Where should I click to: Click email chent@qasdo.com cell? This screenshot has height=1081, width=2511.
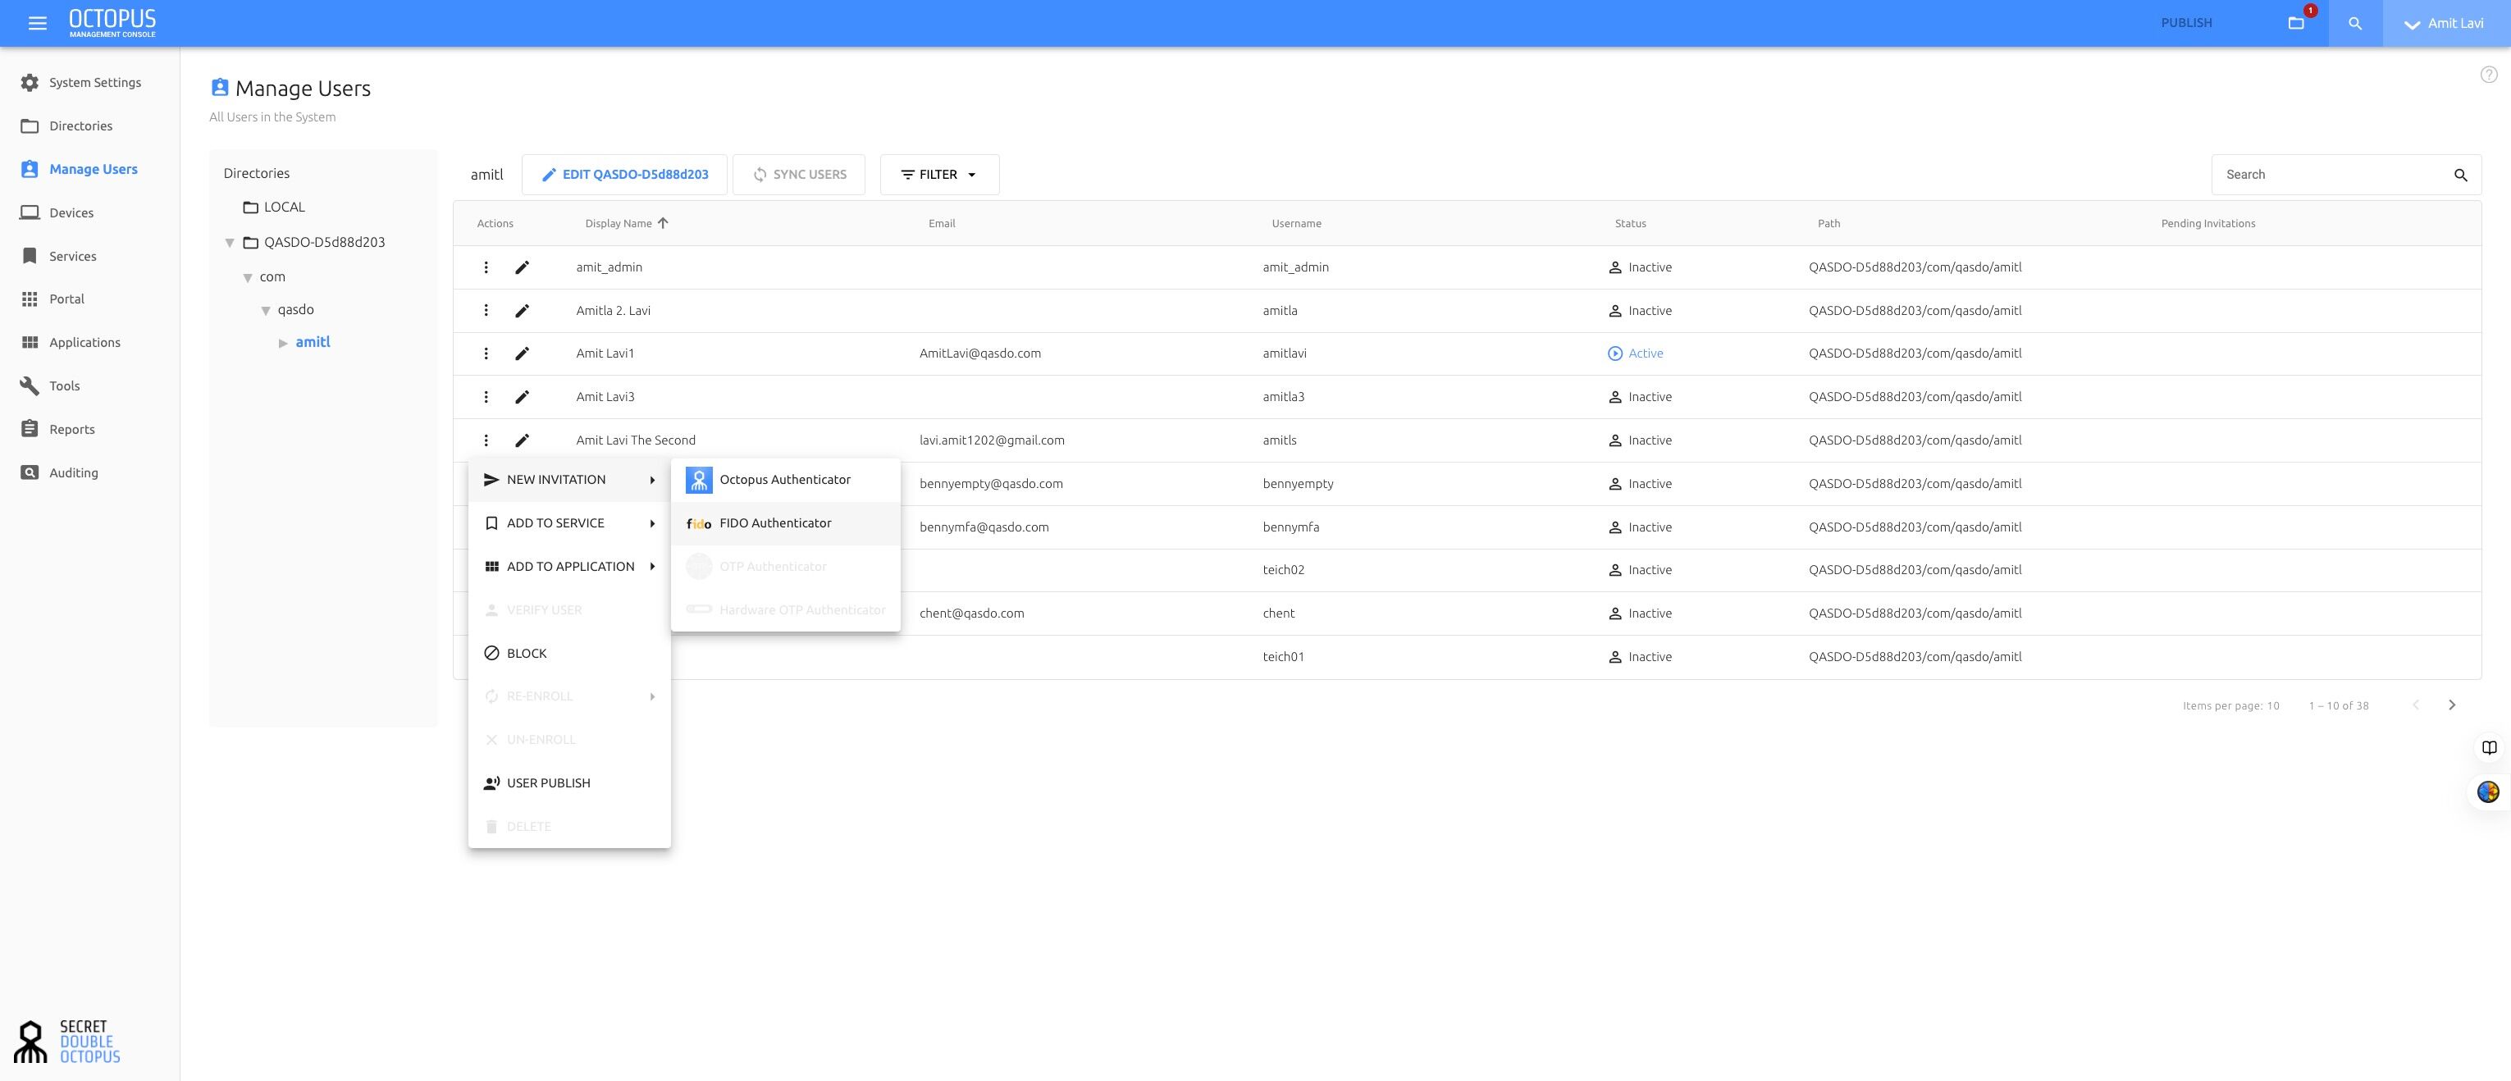971,613
